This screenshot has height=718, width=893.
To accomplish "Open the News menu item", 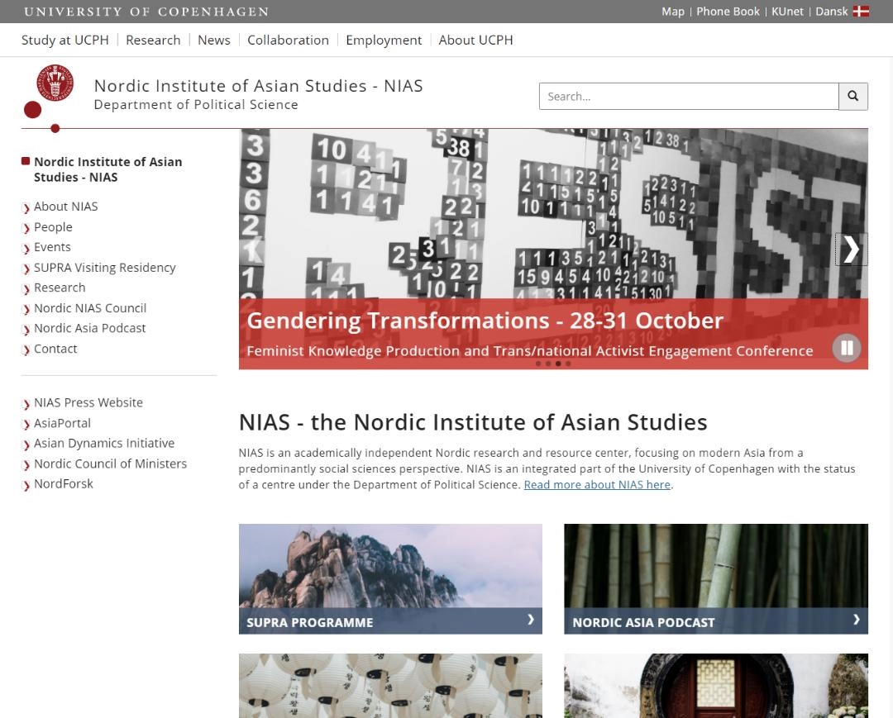I will click(x=213, y=40).
